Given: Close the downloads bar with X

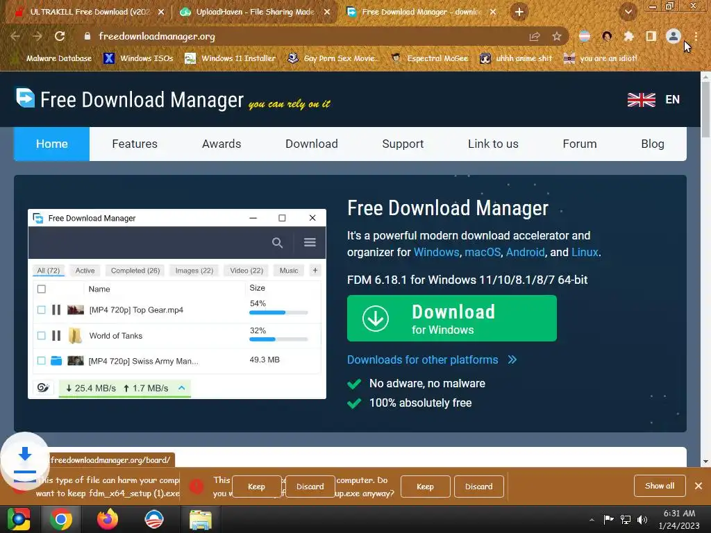Looking at the screenshot, I should tap(699, 485).
